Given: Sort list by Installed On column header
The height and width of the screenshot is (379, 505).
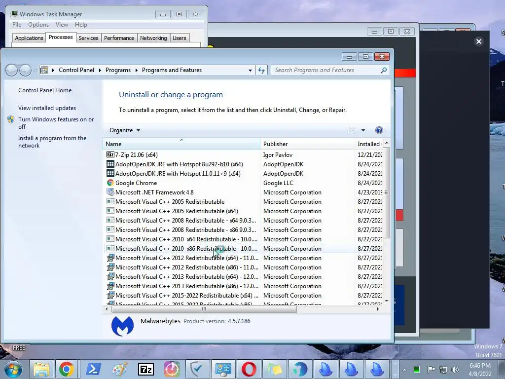Looking at the screenshot, I should tap(369, 144).
